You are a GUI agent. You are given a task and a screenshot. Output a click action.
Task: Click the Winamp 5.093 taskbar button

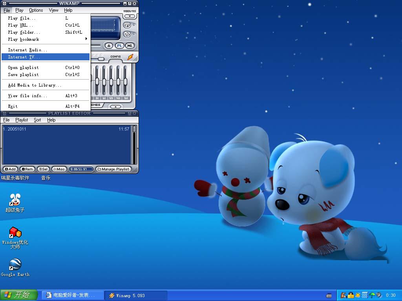pos(136,296)
